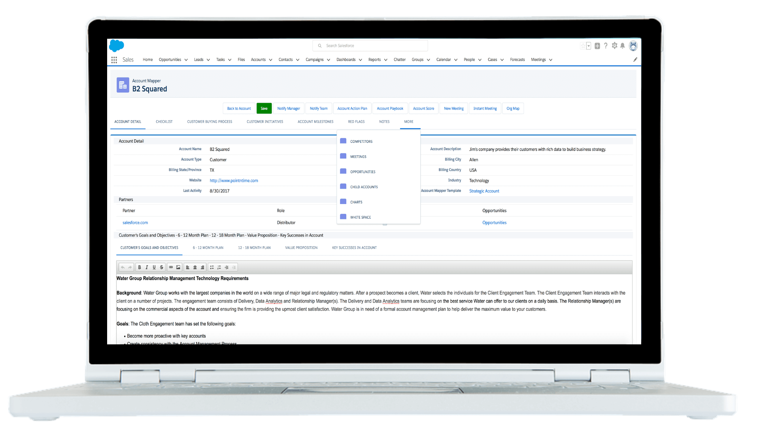The height and width of the screenshot is (427, 759).
Task: Switch to the RED FLAGS tab
Action: [355, 121]
